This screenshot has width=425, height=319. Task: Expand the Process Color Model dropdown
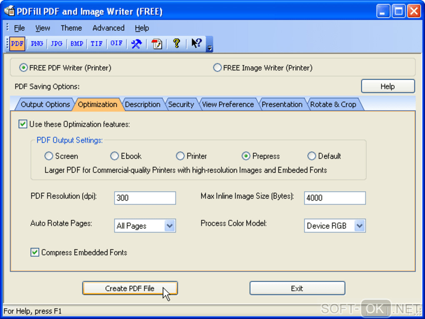click(360, 226)
